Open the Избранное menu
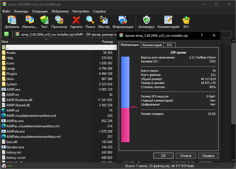Screen dimensions: 236x169 tap(60, 11)
